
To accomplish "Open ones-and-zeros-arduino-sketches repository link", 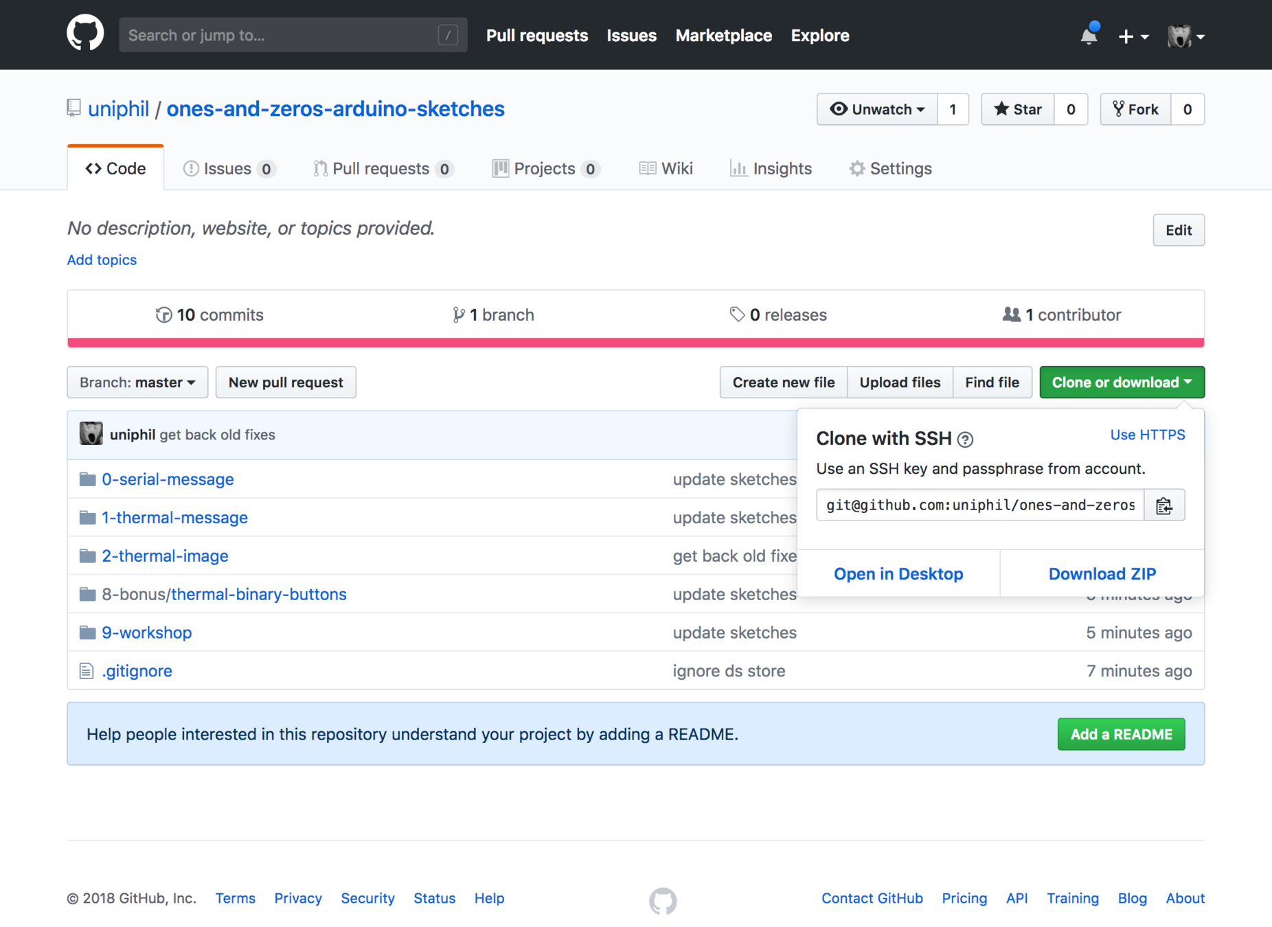I will [x=335, y=108].
